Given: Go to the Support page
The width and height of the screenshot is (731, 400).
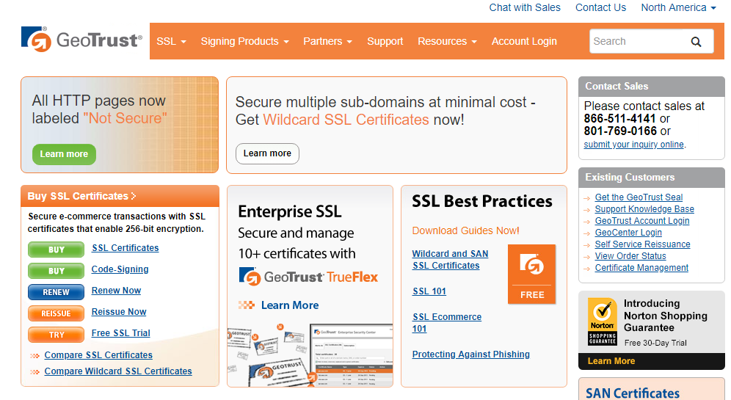Looking at the screenshot, I should tap(385, 42).
